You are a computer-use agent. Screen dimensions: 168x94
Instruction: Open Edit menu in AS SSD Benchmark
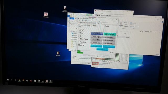(x=82, y=20)
